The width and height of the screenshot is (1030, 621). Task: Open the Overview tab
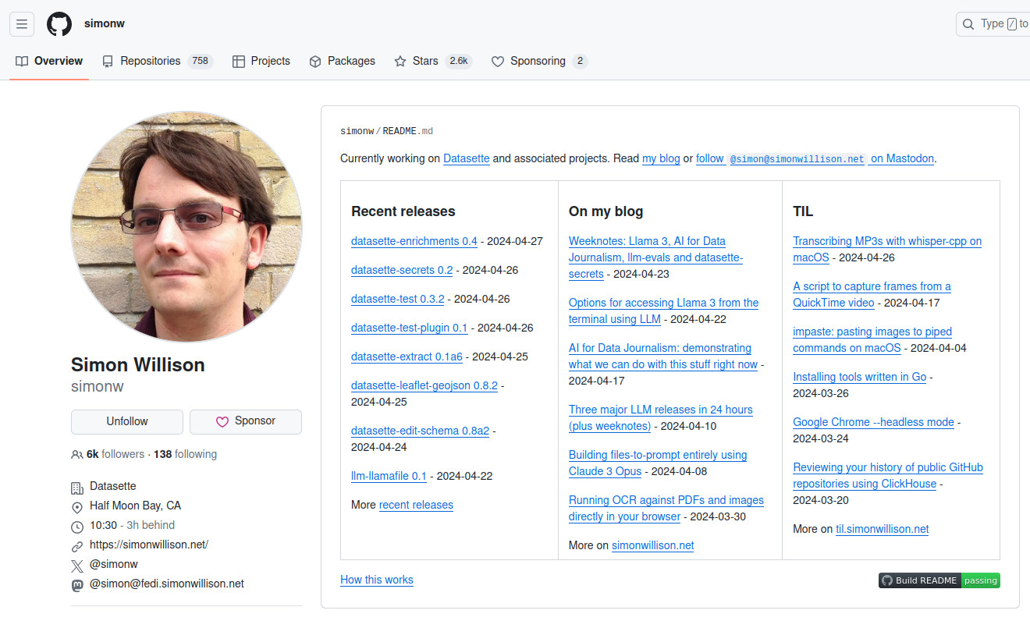pos(49,61)
